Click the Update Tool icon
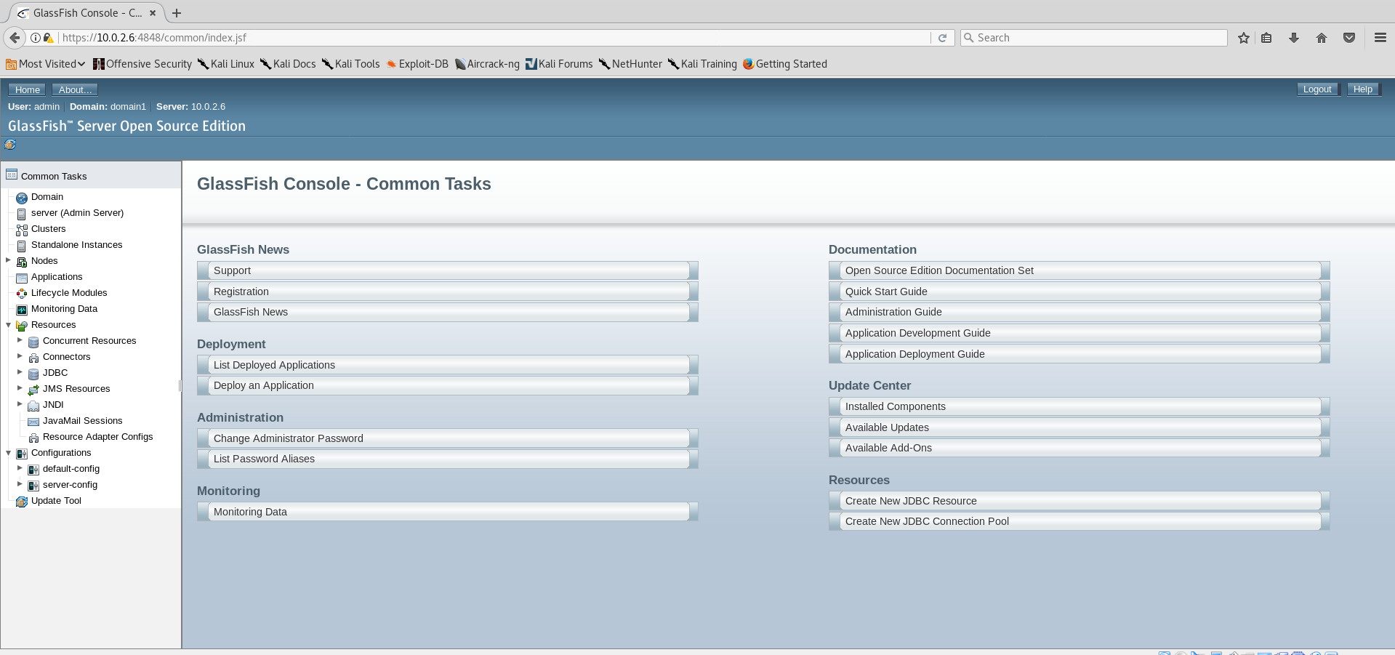The height and width of the screenshot is (655, 1395). pos(22,502)
